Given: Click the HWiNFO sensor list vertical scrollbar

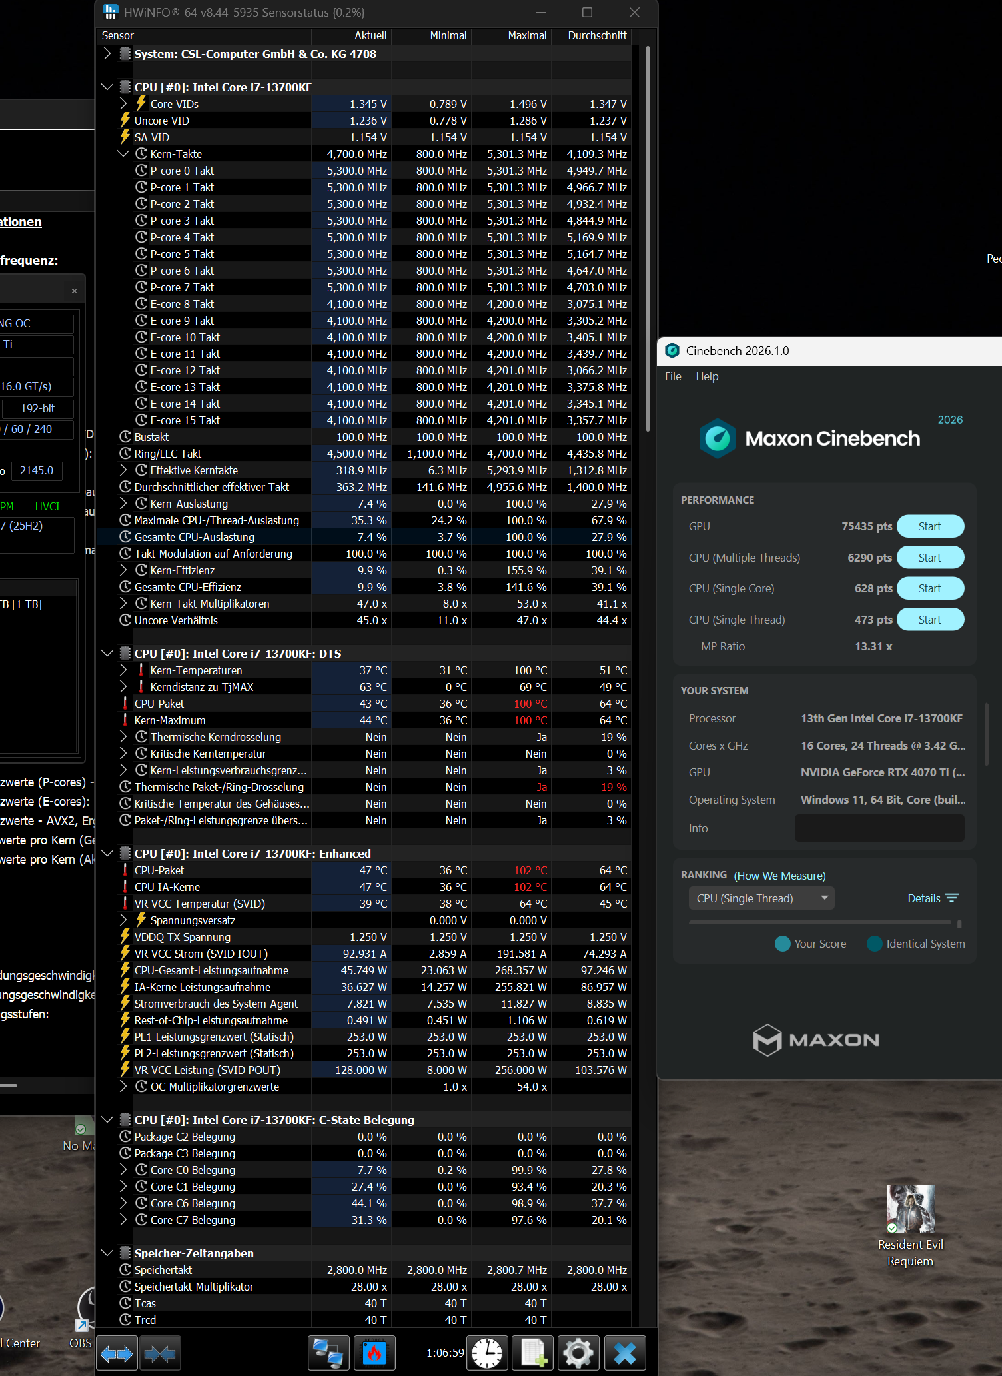Looking at the screenshot, I should [x=648, y=239].
